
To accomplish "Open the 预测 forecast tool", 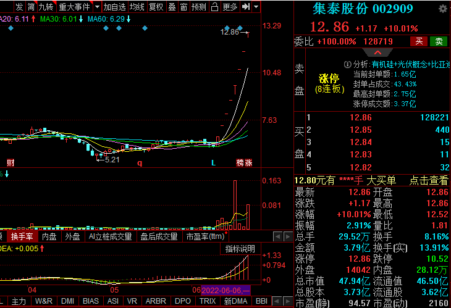I will [x=199, y=7].
